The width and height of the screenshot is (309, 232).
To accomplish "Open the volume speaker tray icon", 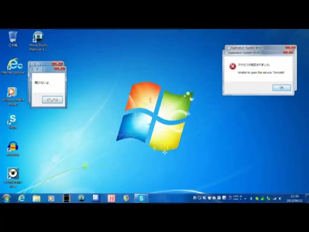I will click(280, 199).
